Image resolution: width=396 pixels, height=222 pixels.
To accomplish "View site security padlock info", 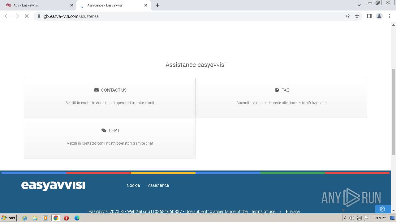I will pyautogui.click(x=39, y=16).
